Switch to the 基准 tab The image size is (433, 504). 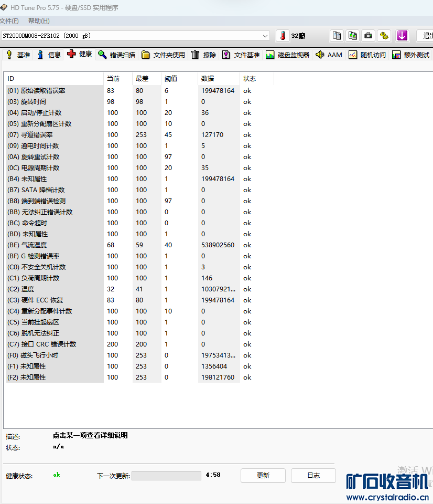18,55
